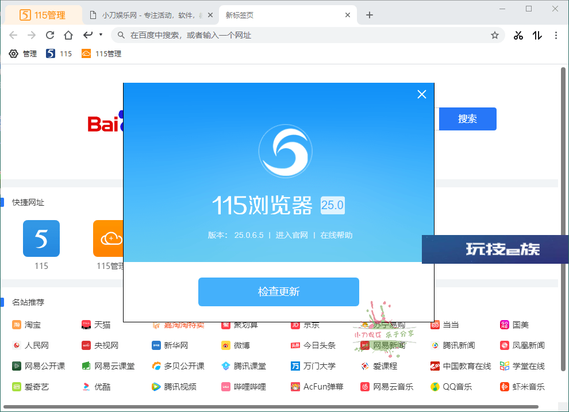Open the 网易云音乐 site link

click(x=387, y=387)
